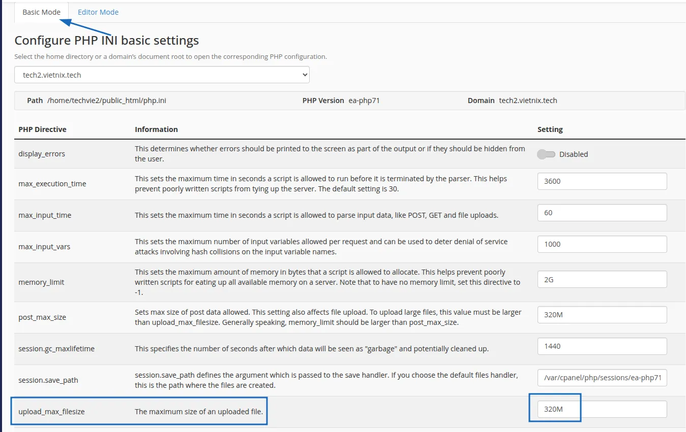686x432 pixels.
Task: Enable the display_errors toggle switch
Action: (546, 154)
